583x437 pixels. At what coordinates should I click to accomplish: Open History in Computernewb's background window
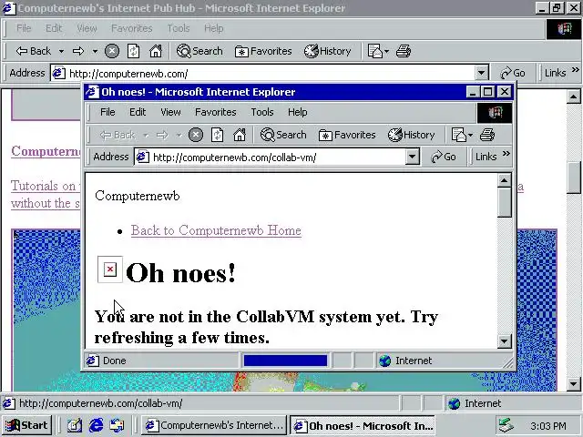(x=328, y=51)
